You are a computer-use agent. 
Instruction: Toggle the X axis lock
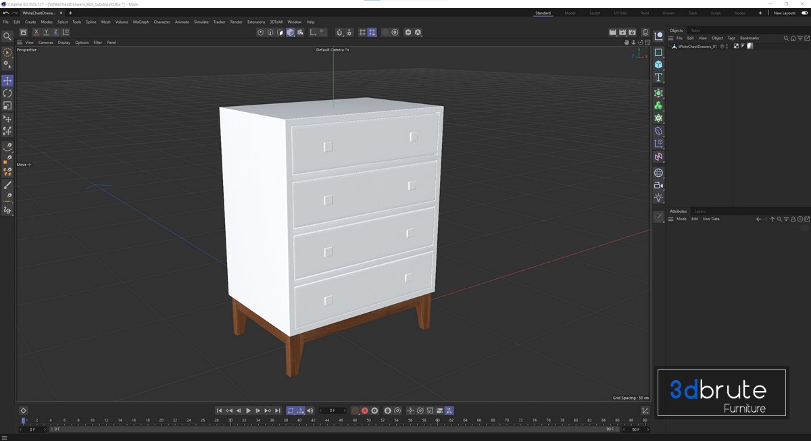36,32
